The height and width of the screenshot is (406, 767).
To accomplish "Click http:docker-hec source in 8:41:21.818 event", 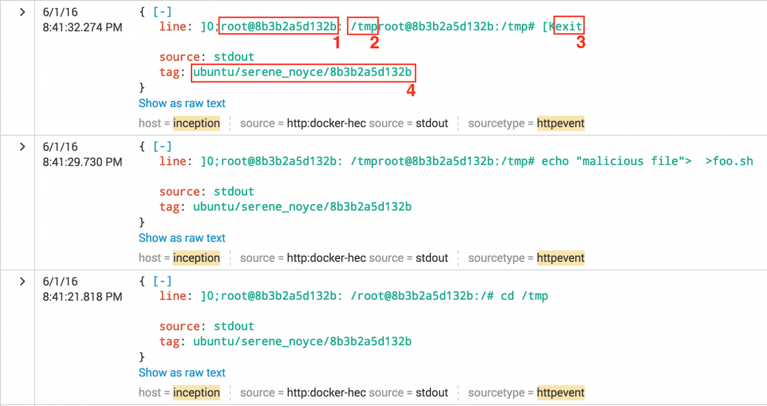I will [326, 393].
